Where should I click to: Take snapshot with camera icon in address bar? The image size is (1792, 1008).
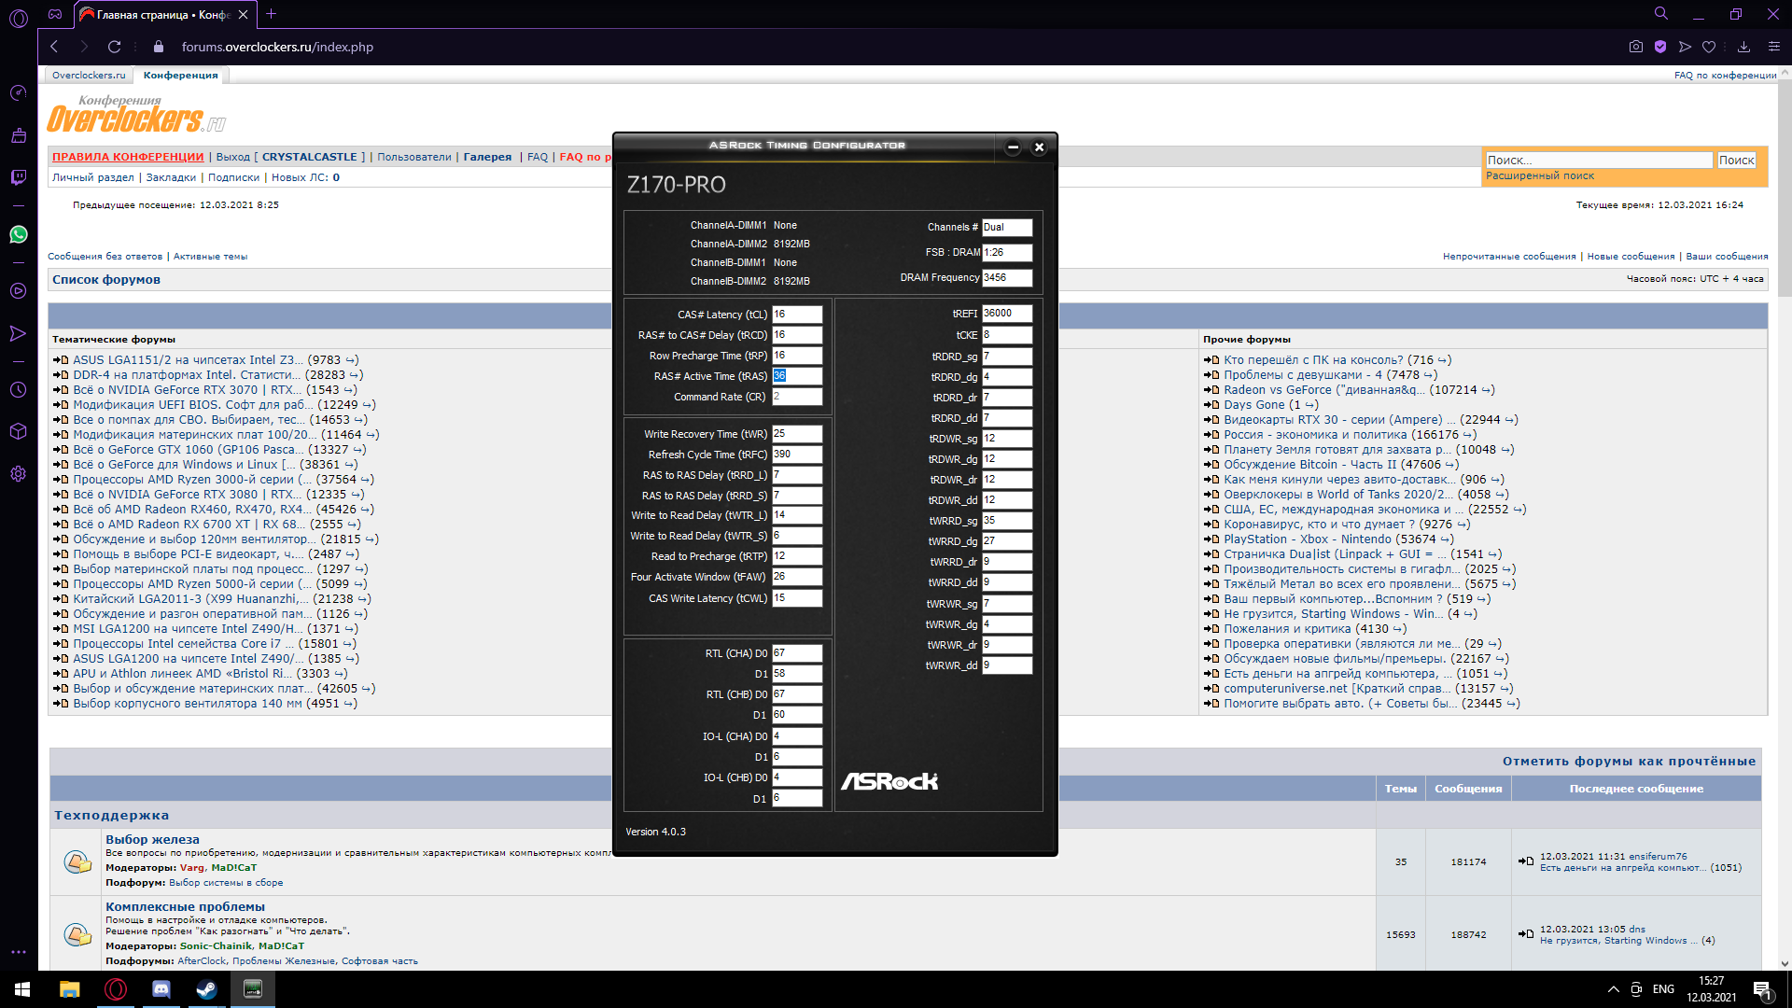(x=1635, y=47)
